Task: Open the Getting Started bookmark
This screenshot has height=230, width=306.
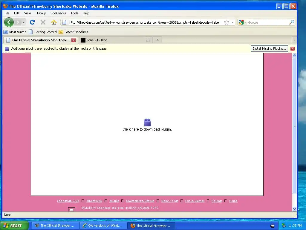Action: (43, 32)
